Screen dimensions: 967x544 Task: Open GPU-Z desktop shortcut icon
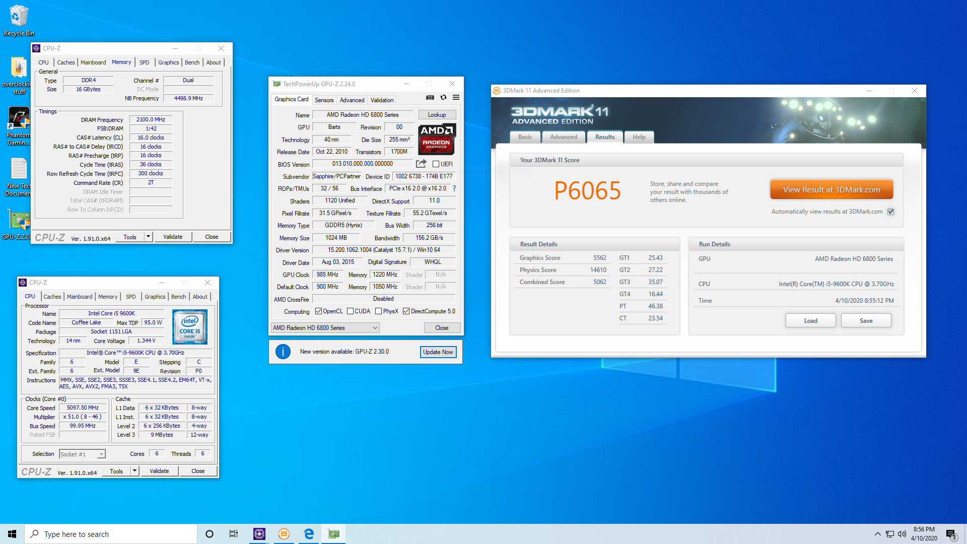19,225
